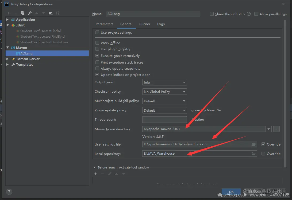Expand the Application tree node
The width and height of the screenshot is (292, 200).
[7, 19]
